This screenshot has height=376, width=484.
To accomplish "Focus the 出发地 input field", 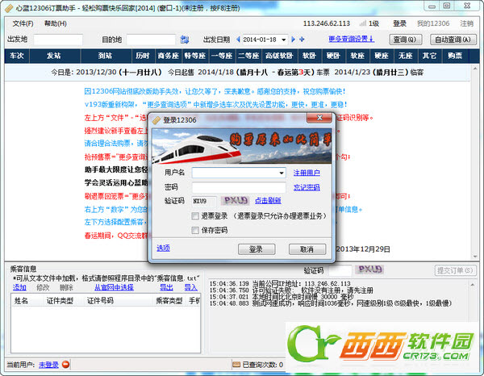I will coord(58,40).
